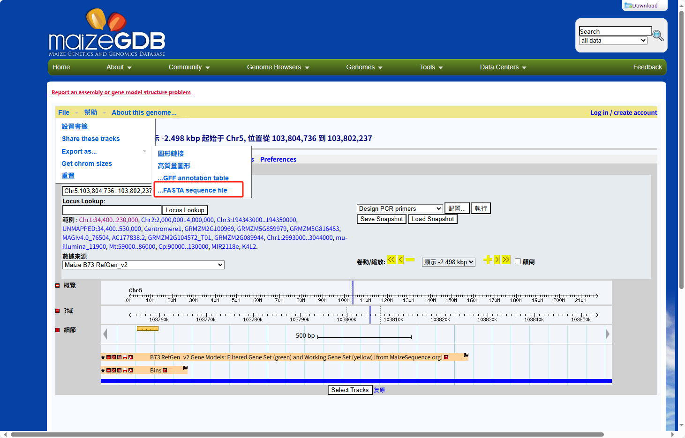This screenshot has height=438, width=685.
Task: Pop out the Gene Models track
Action: point(467,355)
